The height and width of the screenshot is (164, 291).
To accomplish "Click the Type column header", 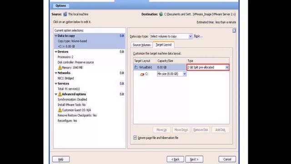I will pos(191,61).
